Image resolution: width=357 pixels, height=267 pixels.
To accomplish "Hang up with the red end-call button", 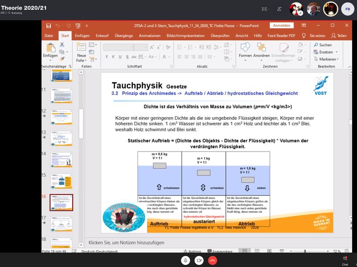I will (212, 260).
